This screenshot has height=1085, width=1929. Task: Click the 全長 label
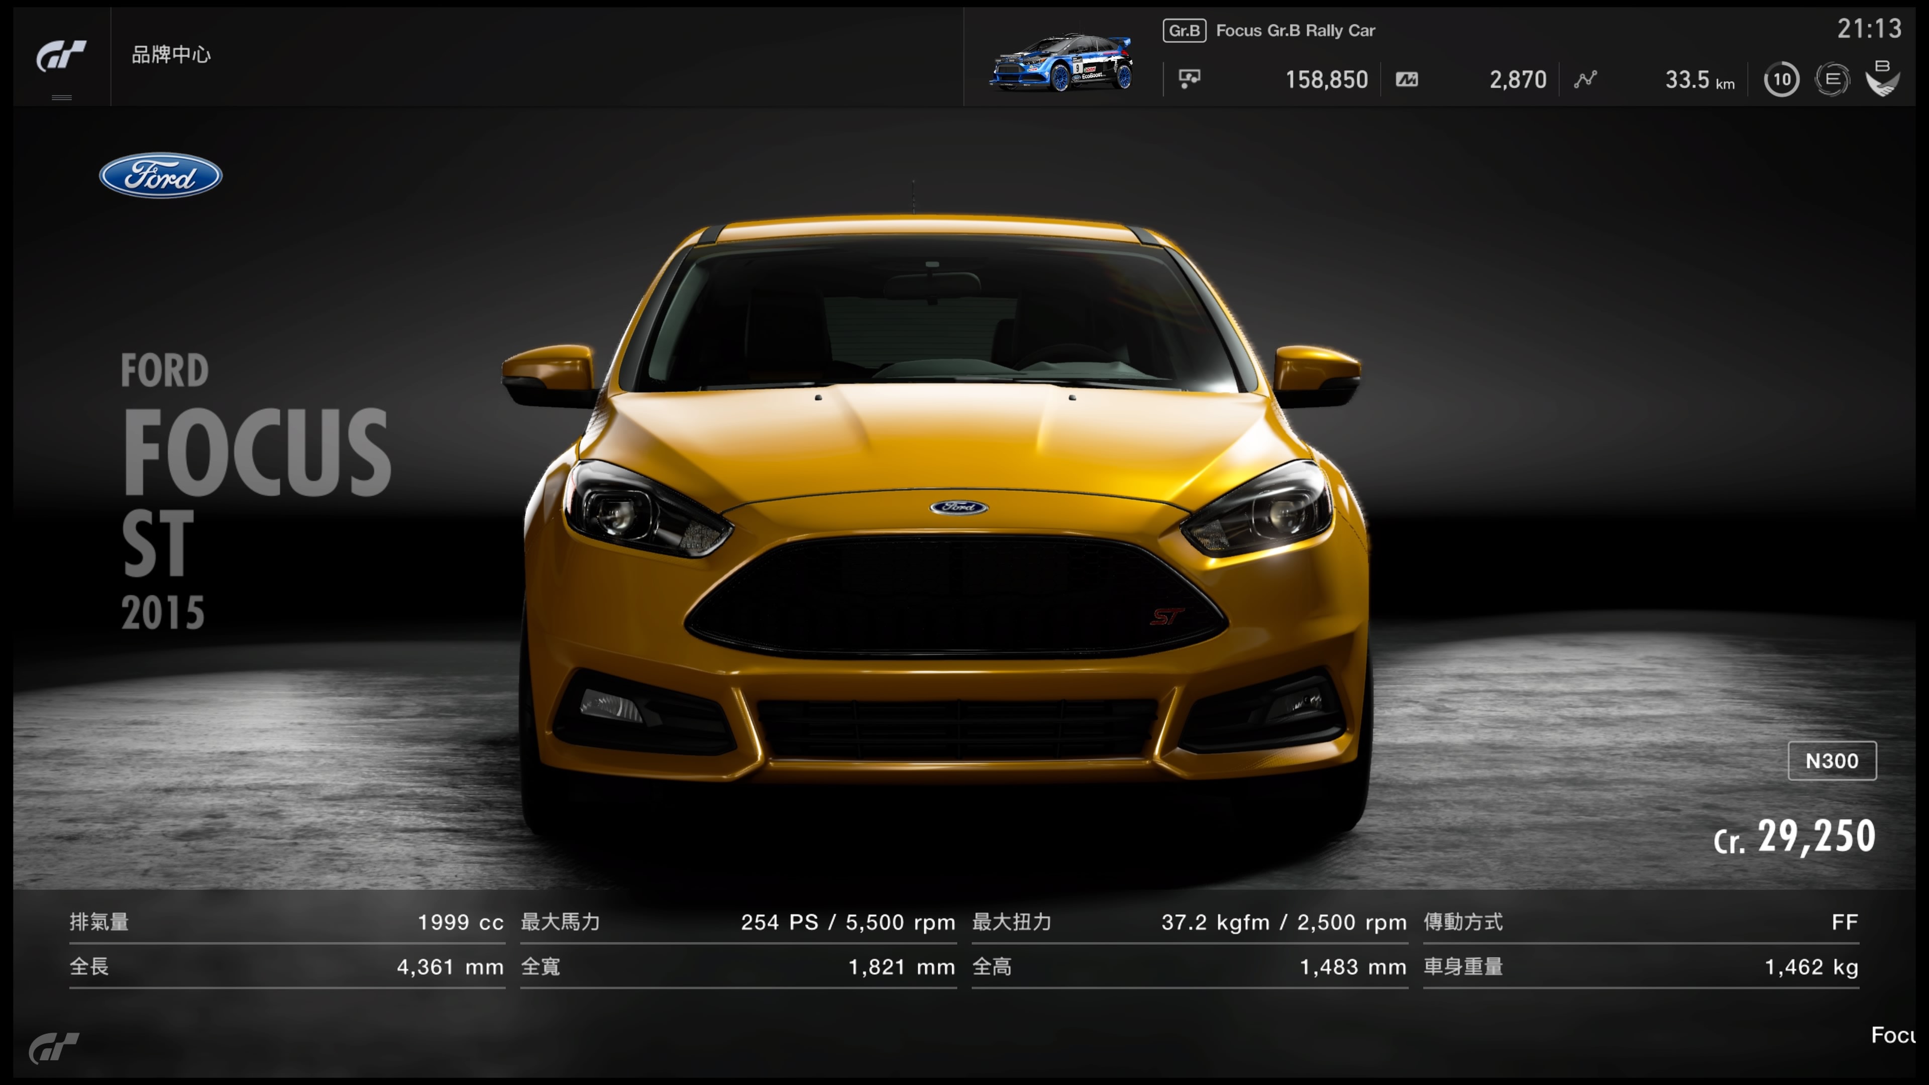tap(89, 966)
